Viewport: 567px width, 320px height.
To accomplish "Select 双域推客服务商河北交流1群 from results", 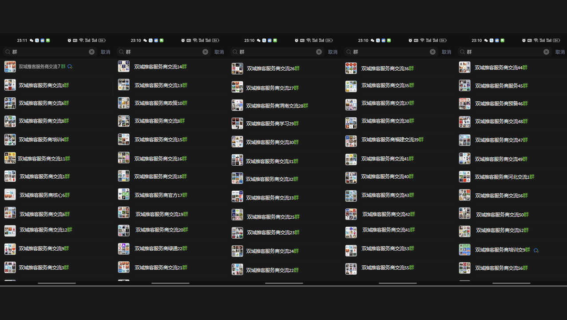I will [504, 177].
